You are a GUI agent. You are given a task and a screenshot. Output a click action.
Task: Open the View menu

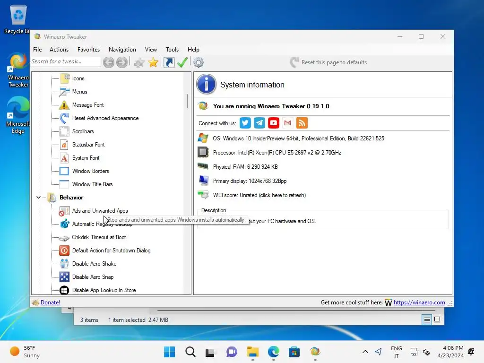(x=151, y=49)
